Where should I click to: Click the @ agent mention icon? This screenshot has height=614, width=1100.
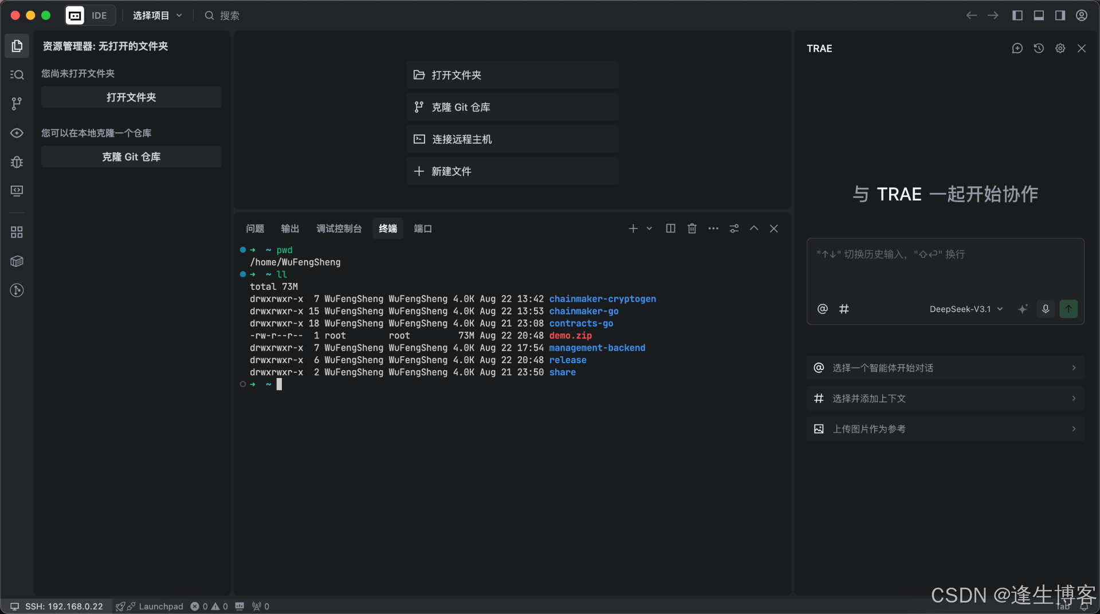pyautogui.click(x=823, y=309)
